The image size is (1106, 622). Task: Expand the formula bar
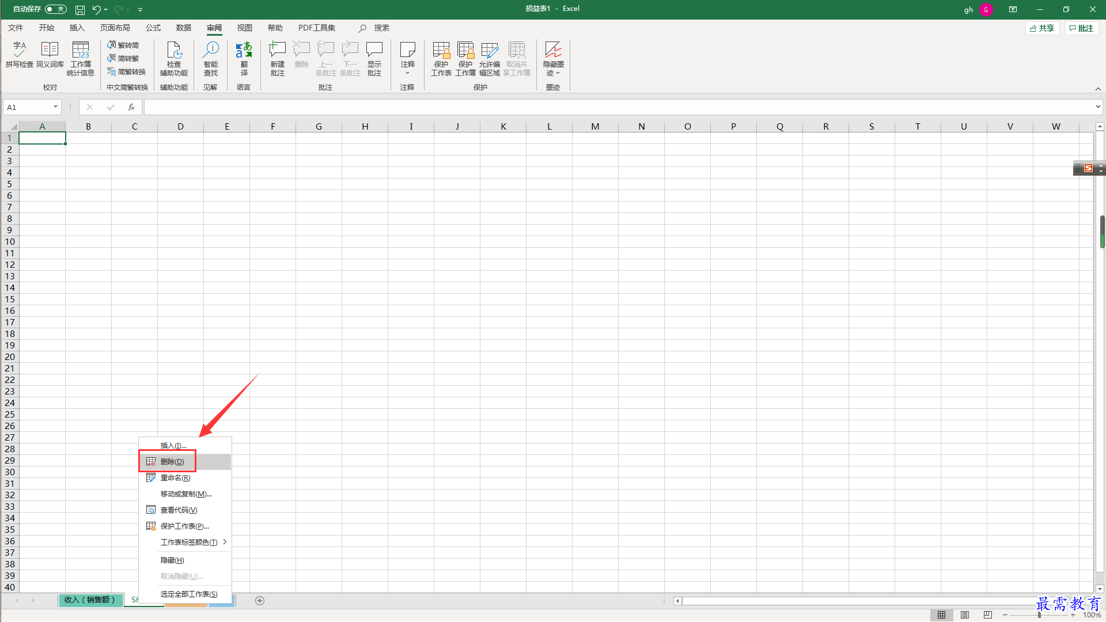tap(1098, 107)
